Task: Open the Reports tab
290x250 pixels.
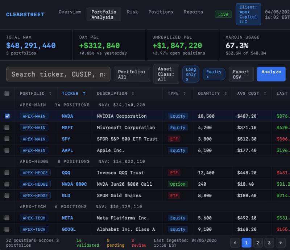Action: tap(193, 12)
